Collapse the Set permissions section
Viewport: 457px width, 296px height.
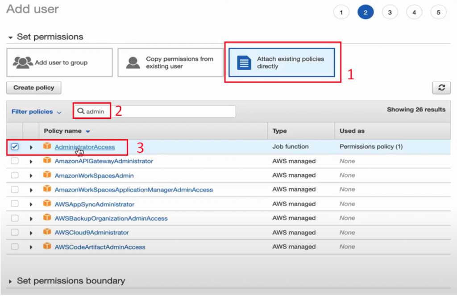click(x=11, y=38)
